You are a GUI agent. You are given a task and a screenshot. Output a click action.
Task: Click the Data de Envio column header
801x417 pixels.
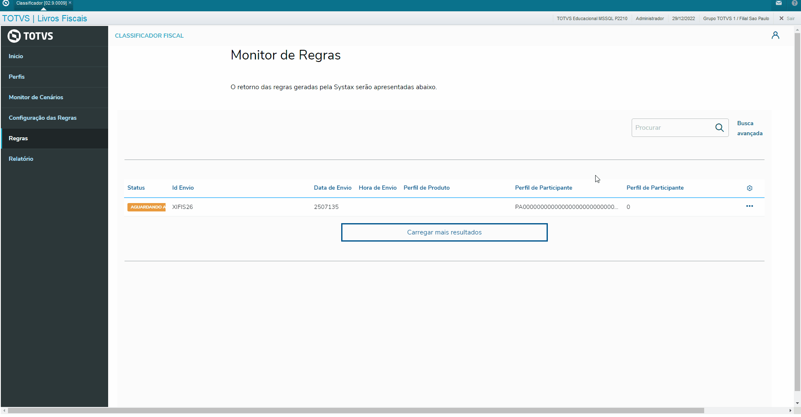coord(333,188)
